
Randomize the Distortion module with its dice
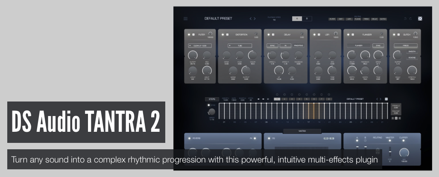(228, 35)
